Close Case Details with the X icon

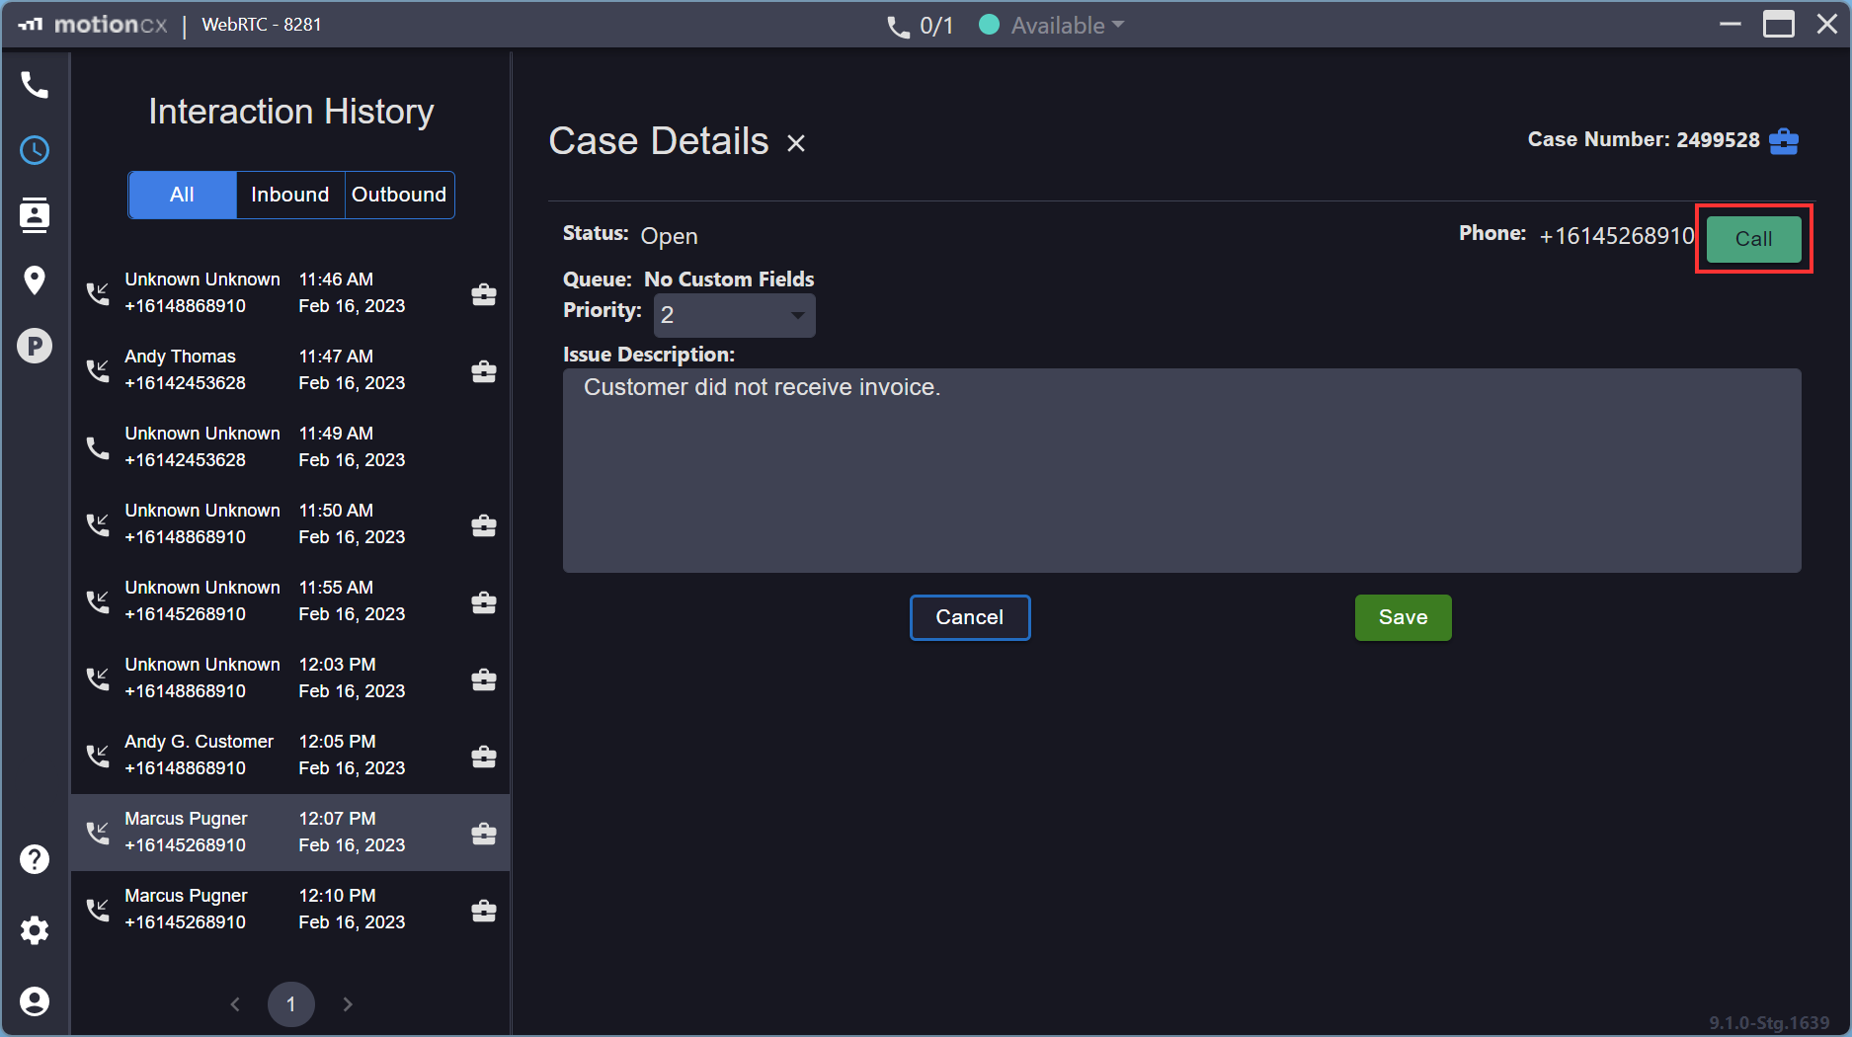(x=796, y=144)
